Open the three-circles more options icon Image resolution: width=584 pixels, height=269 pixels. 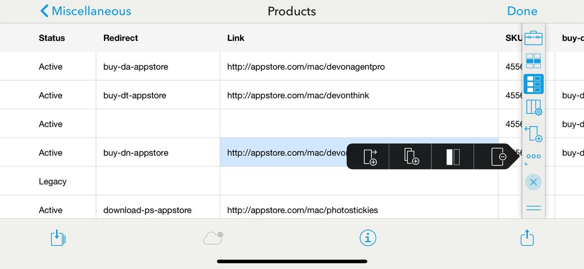(533, 156)
